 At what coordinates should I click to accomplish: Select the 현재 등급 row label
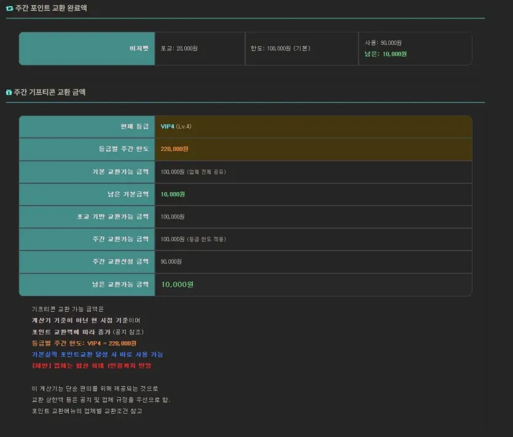pos(87,126)
